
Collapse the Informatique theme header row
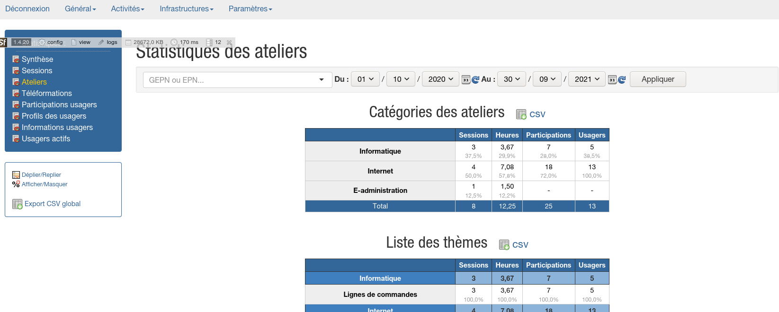[380, 278]
